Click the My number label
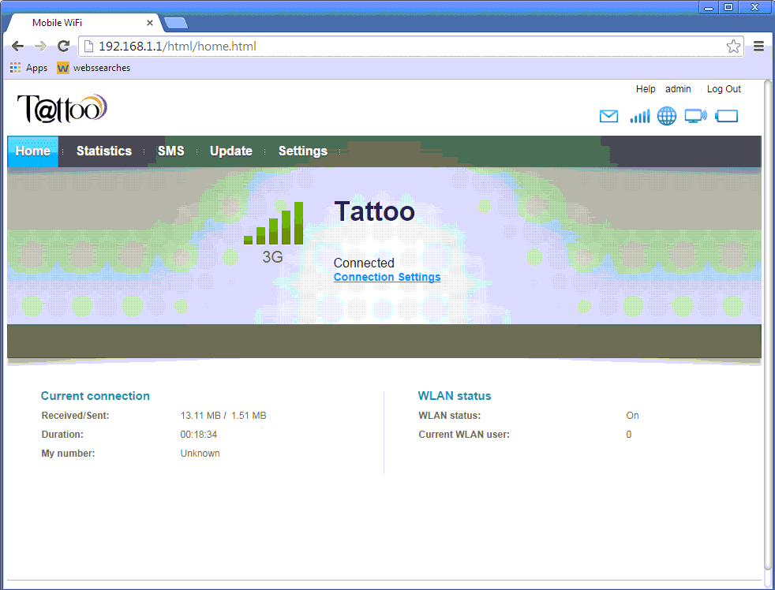Image resolution: width=775 pixels, height=590 pixels. point(68,453)
